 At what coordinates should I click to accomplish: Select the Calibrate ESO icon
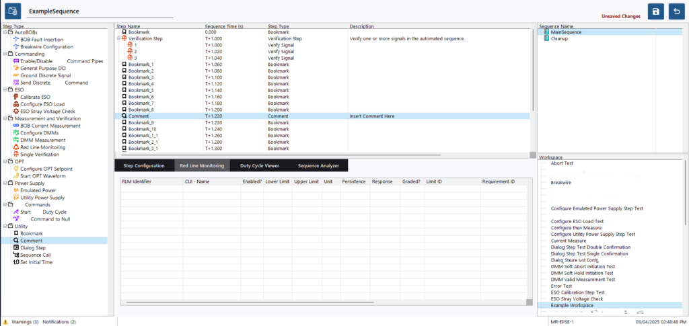tap(17, 97)
